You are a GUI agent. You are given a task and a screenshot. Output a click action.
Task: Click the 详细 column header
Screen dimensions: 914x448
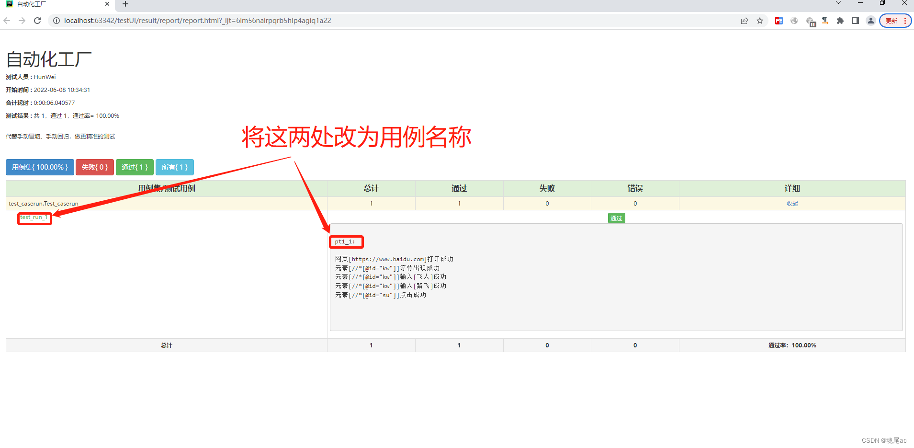(x=792, y=189)
